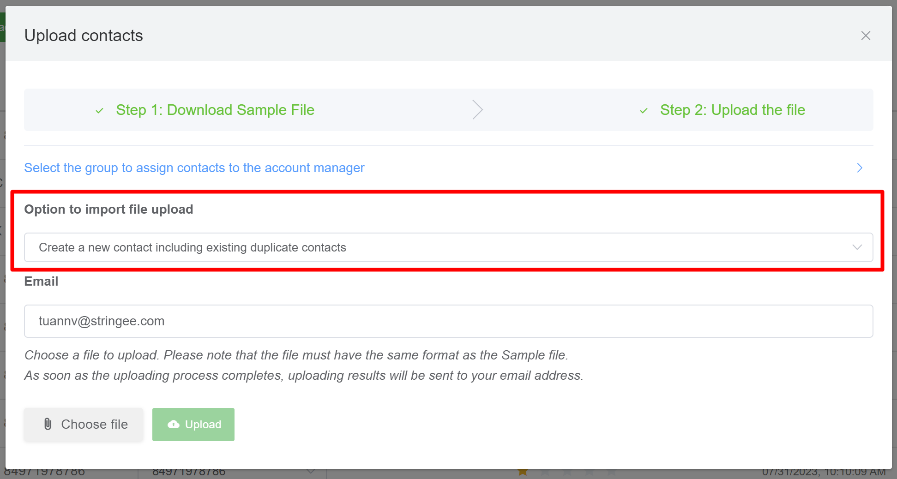Go to Step 1: Download Sample File
The image size is (897, 479).
click(215, 110)
